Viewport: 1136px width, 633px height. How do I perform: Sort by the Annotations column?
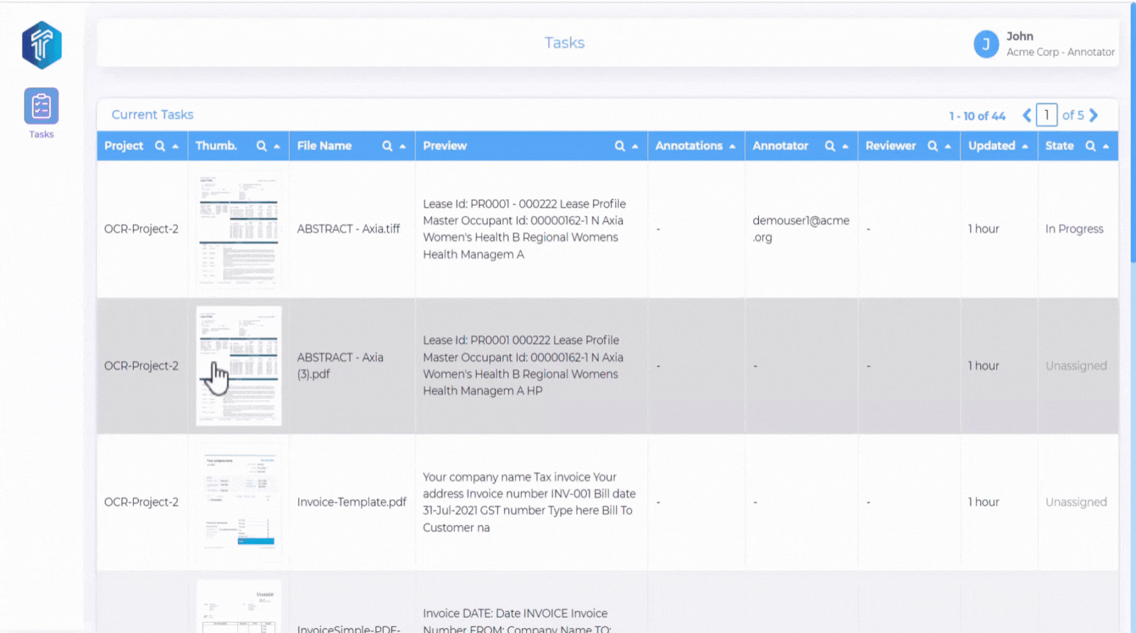coord(732,146)
